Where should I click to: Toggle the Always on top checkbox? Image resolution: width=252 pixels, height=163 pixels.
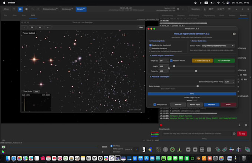pos(155,104)
